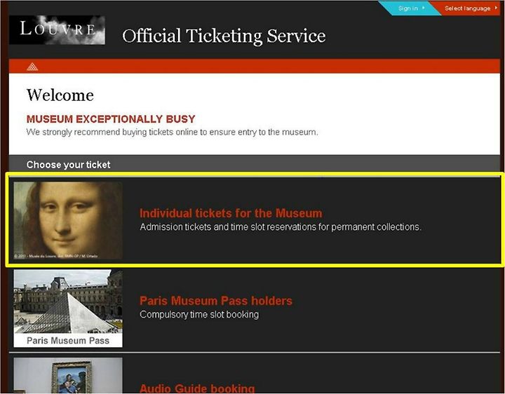Click the admission tickets description text
The height and width of the screenshot is (394, 505).
(x=280, y=227)
